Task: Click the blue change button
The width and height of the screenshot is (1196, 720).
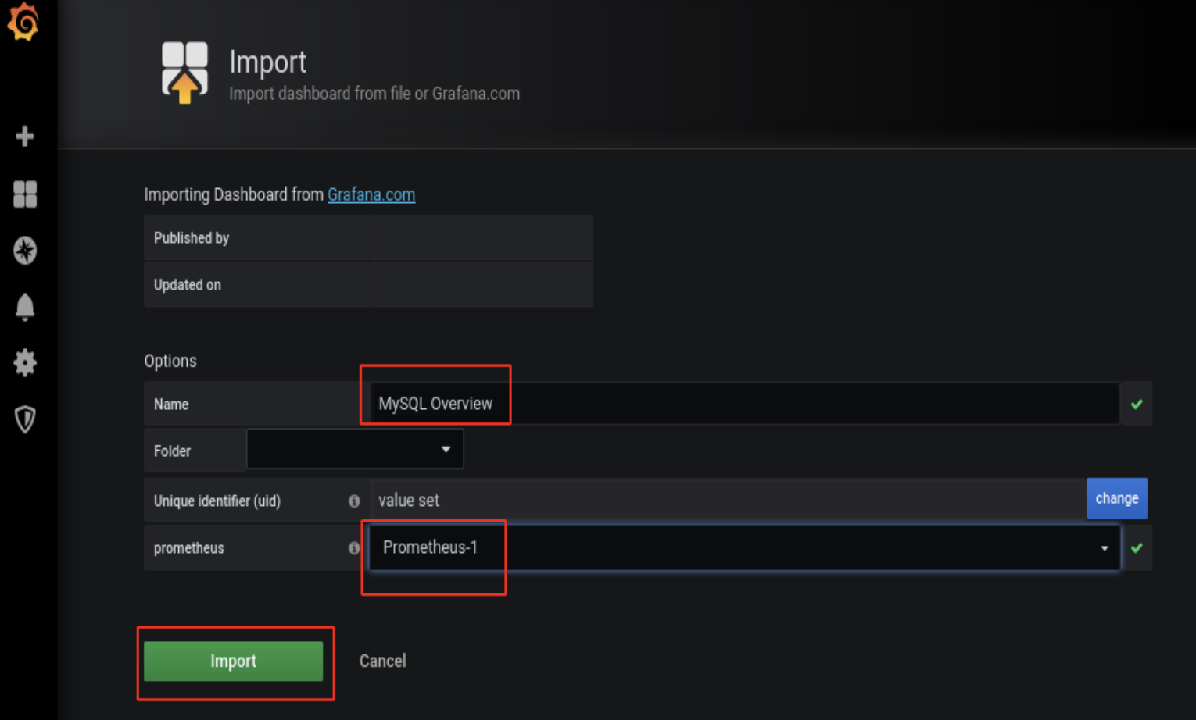Action: click(1116, 498)
